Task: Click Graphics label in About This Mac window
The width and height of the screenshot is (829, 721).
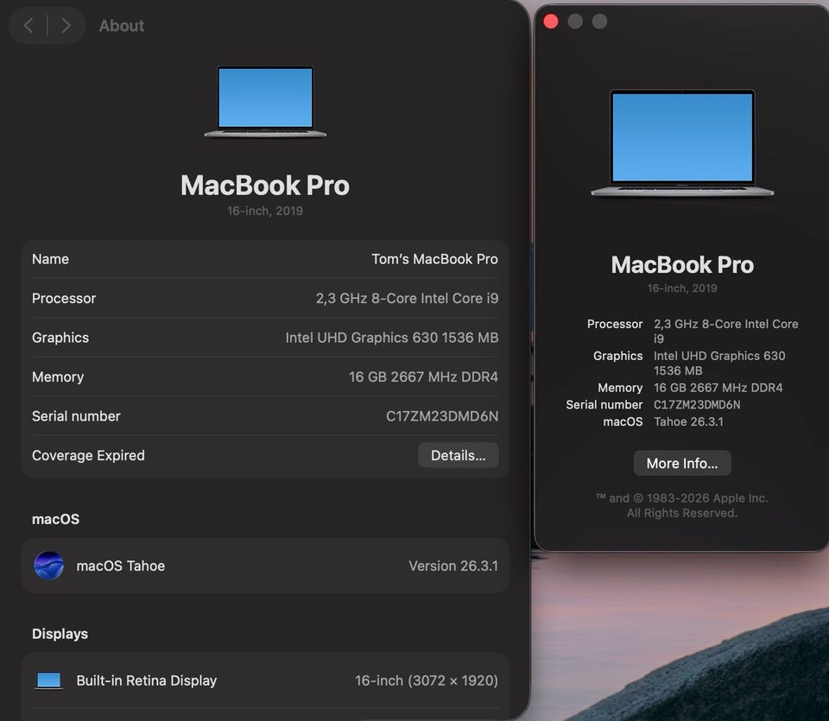Action: pyautogui.click(x=618, y=356)
